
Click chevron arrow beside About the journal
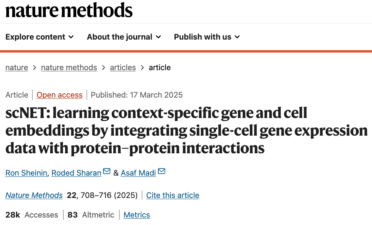point(158,37)
